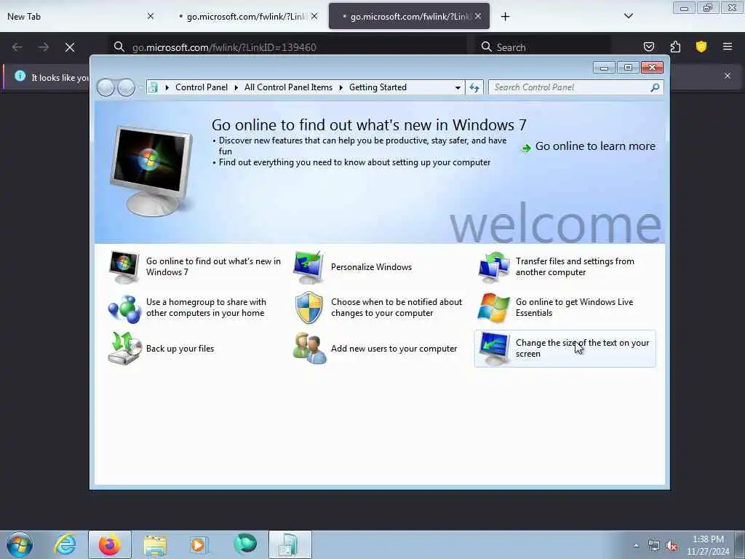The image size is (745, 559).
Task: Expand the address bar history dropdown
Action: [x=458, y=87]
